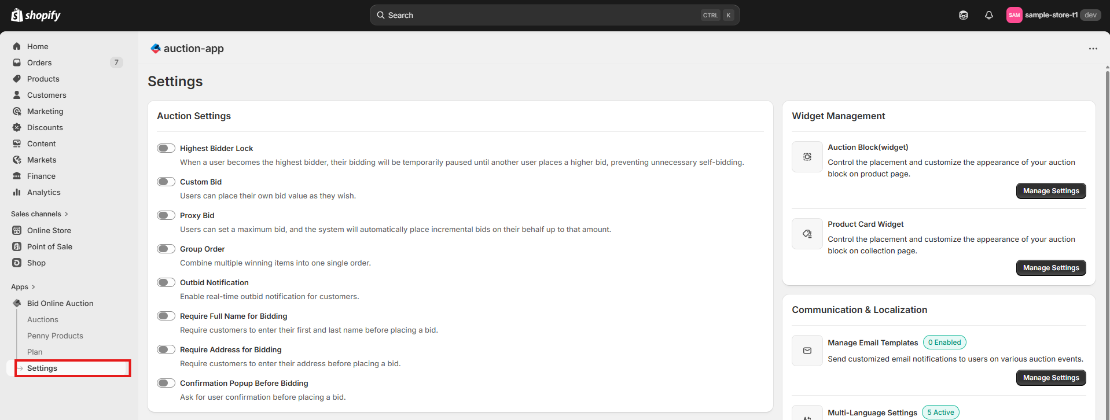Toggle Confirmation Popup Before Bidding
Viewport: 1110px width, 420px height.
tap(166, 383)
